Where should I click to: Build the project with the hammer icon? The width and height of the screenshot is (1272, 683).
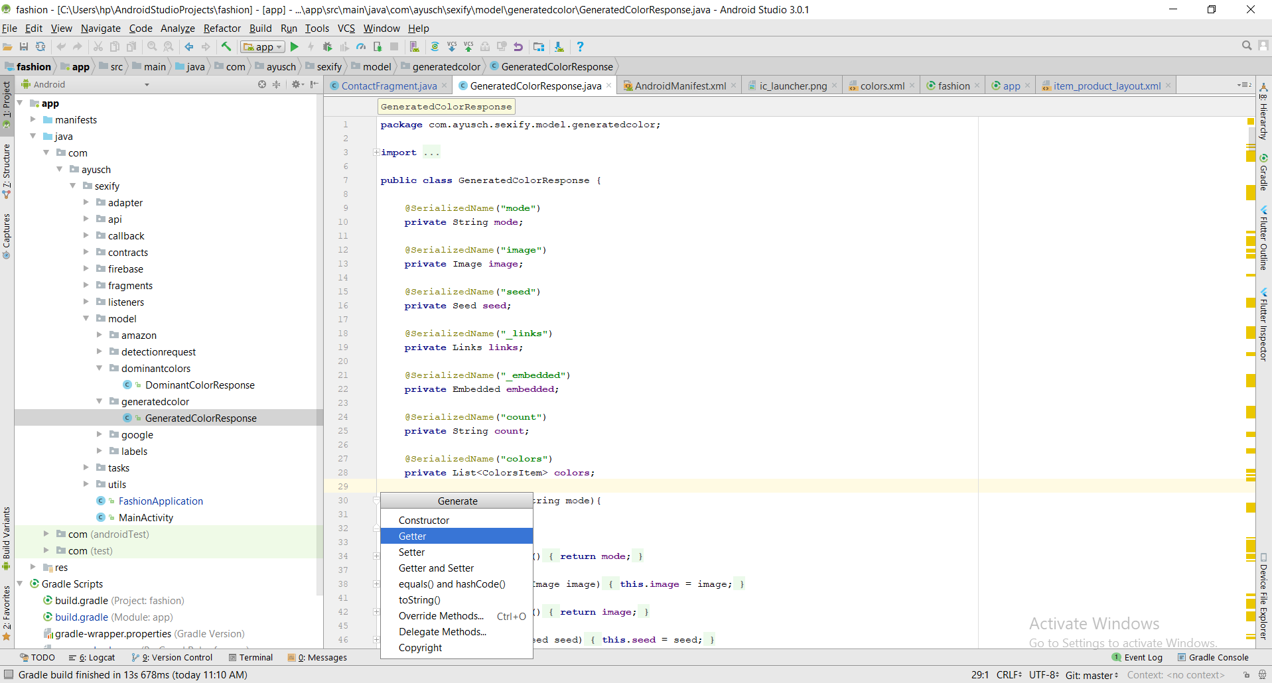(226, 46)
